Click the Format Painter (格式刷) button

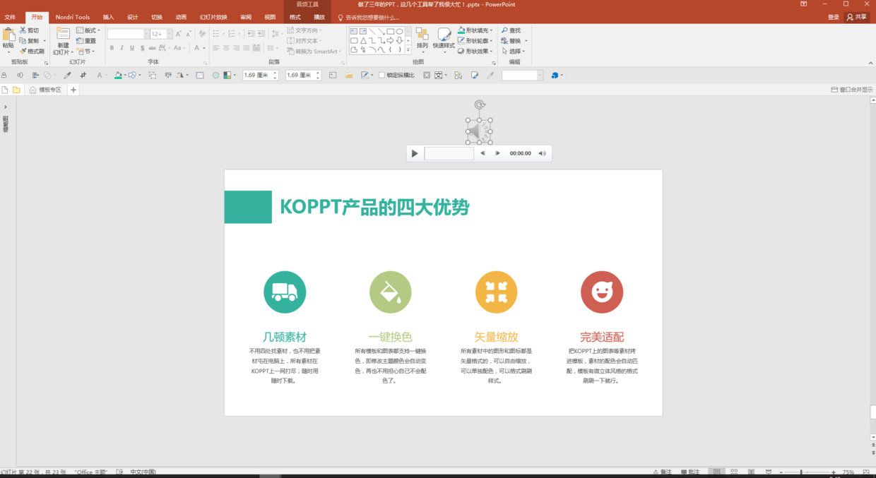coord(32,51)
